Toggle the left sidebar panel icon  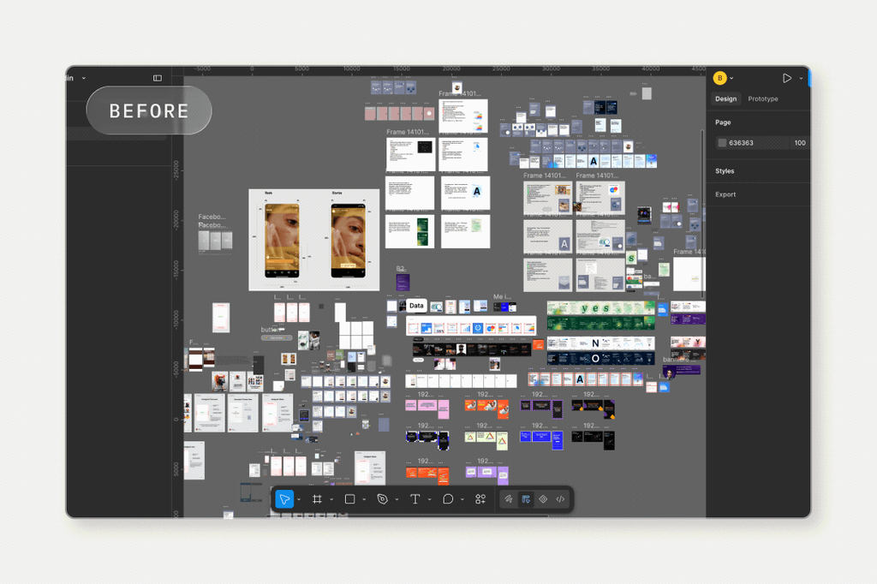158,78
